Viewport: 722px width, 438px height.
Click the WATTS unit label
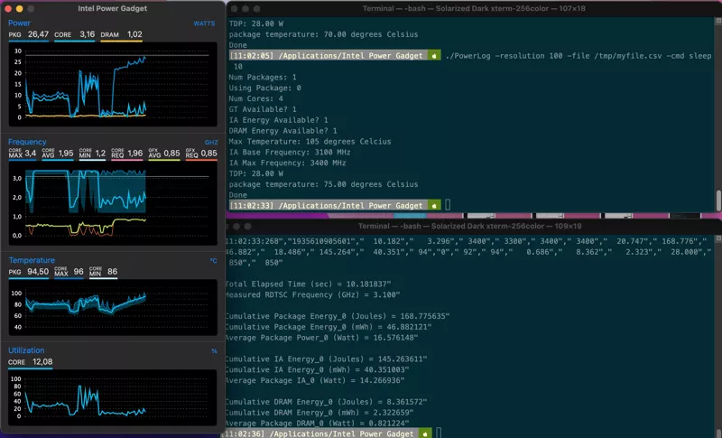[204, 23]
